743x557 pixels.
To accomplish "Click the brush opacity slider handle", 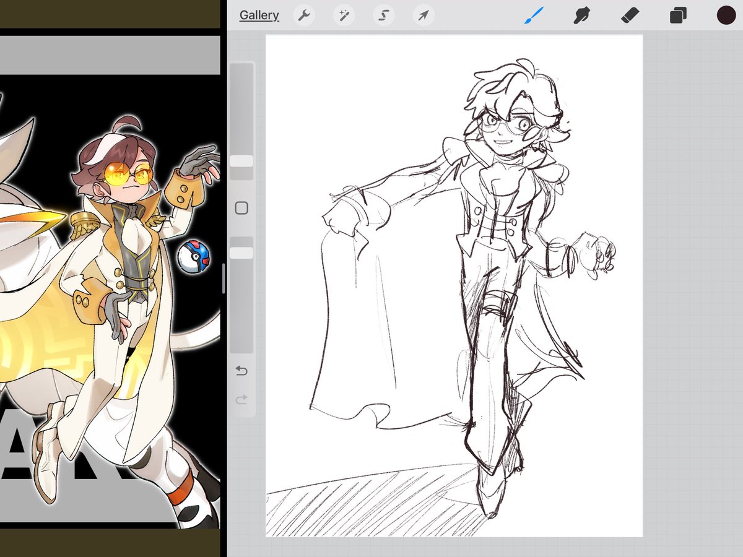I will [x=241, y=253].
